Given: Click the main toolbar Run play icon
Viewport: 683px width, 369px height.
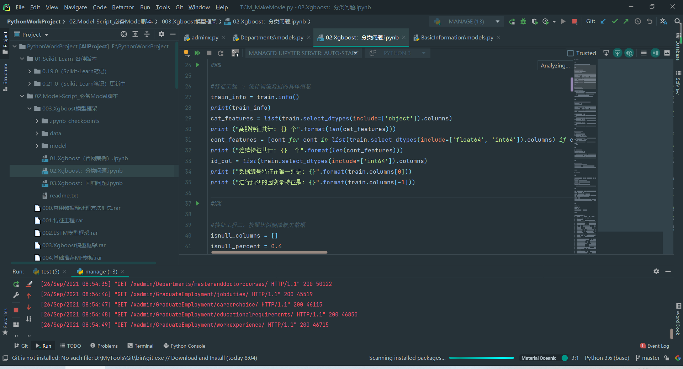Looking at the screenshot, I should pos(563,22).
